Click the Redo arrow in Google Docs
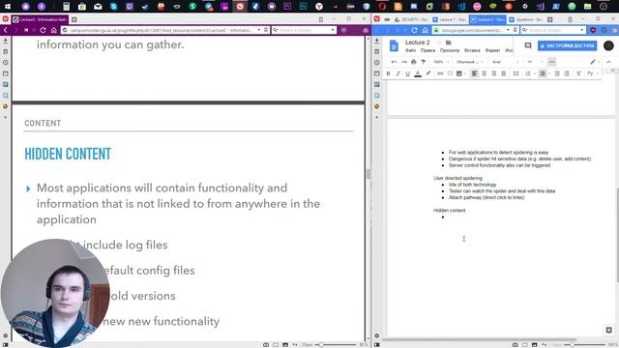This screenshot has width=619, height=348. click(403, 62)
